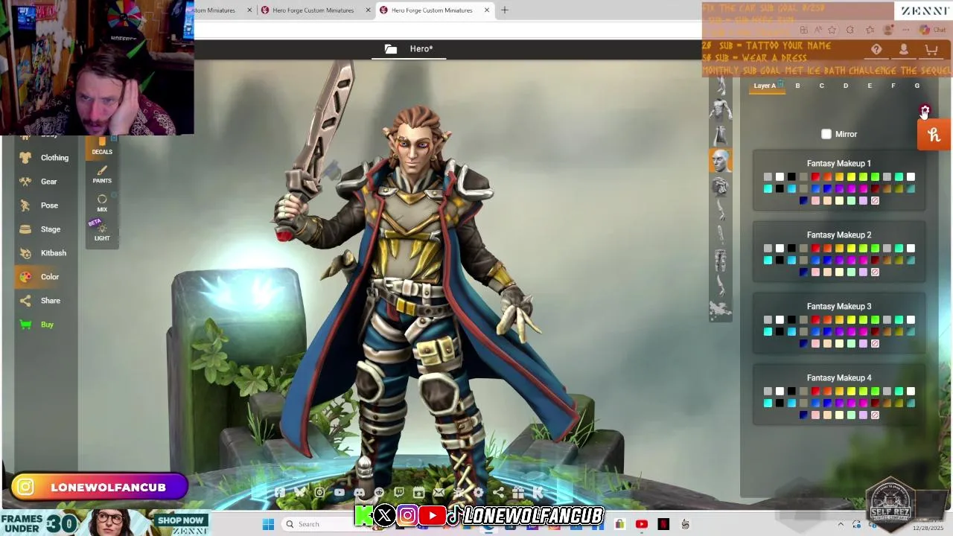The image size is (953, 536).
Task: Pick red swatch in Fantasy Makeup 1
Action: (815, 176)
